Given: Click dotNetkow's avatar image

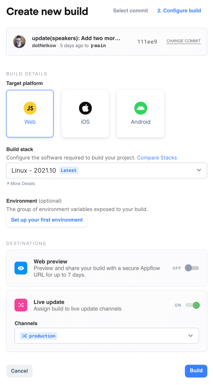Looking at the screenshot, I should click(x=19, y=42).
